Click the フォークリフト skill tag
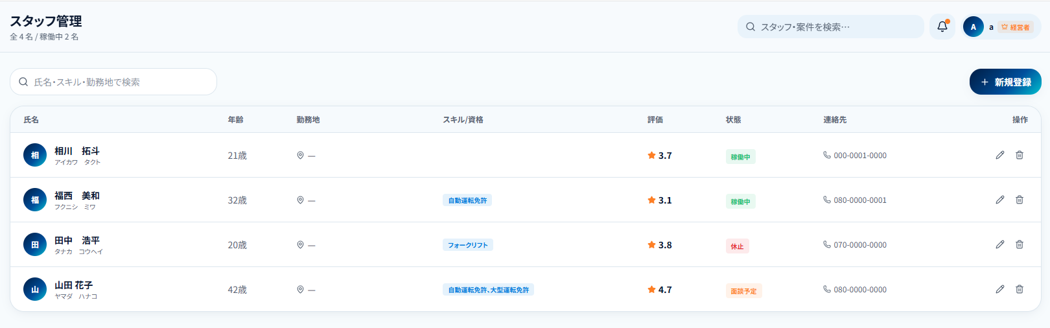1050x328 pixels. tap(468, 245)
